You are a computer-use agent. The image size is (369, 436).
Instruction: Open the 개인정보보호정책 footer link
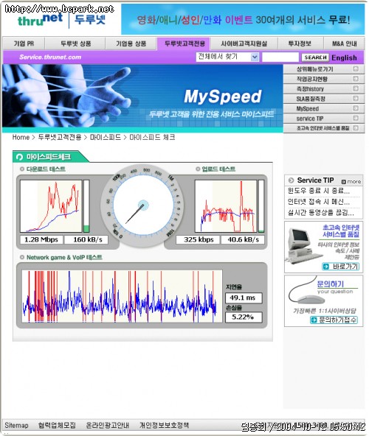[164, 425]
